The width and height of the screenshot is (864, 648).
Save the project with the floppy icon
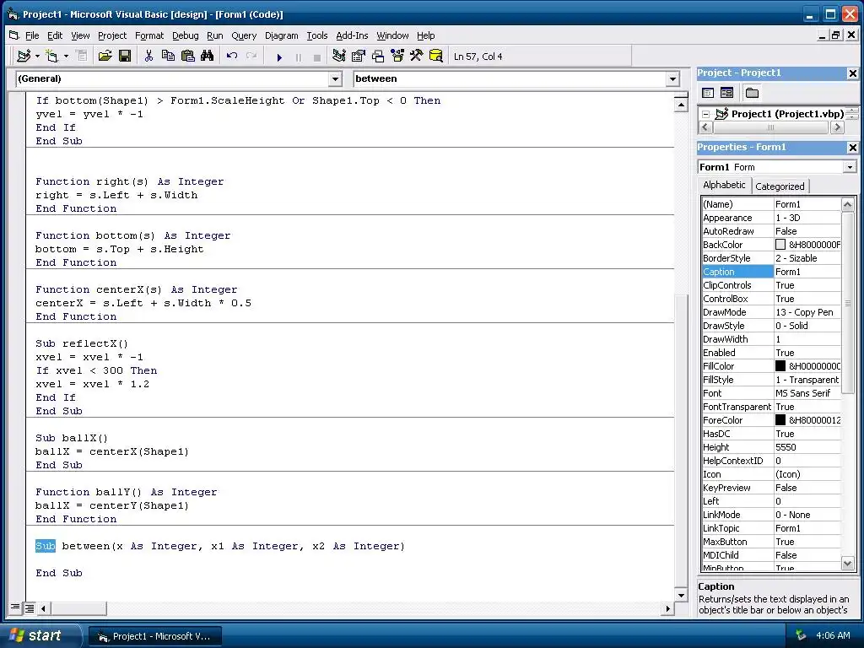pos(125,56)
